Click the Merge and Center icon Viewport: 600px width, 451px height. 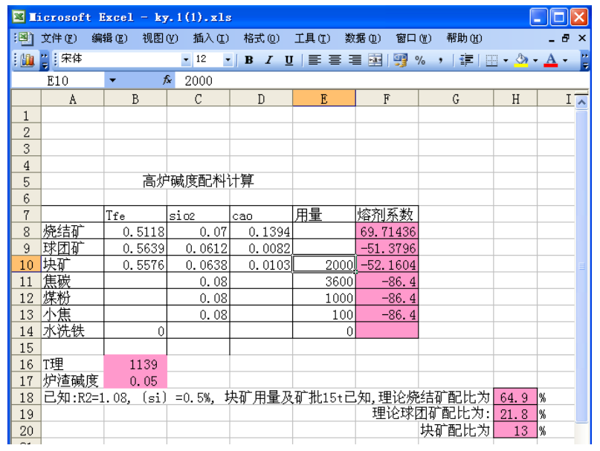[x=375, y=60]
